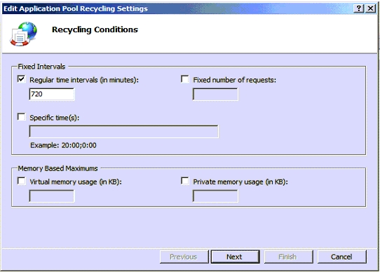Click the application pool globe icon

[x=24, y=34]
